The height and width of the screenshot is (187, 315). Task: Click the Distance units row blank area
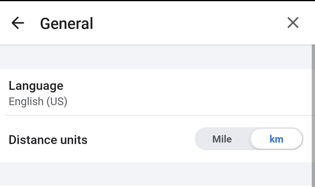coord(139,140)
